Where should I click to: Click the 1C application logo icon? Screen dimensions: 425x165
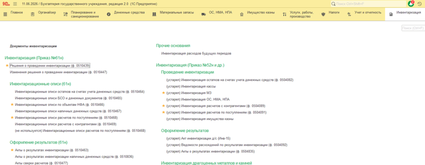click(5, 4)
